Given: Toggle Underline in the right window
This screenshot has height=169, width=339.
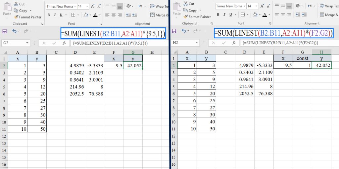Looking at the screenshot, I should point(230,15).
